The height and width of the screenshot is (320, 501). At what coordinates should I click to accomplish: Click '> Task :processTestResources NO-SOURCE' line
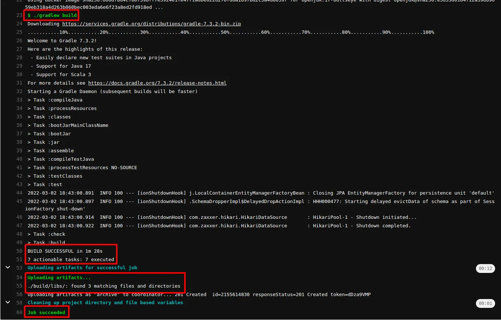83,168
